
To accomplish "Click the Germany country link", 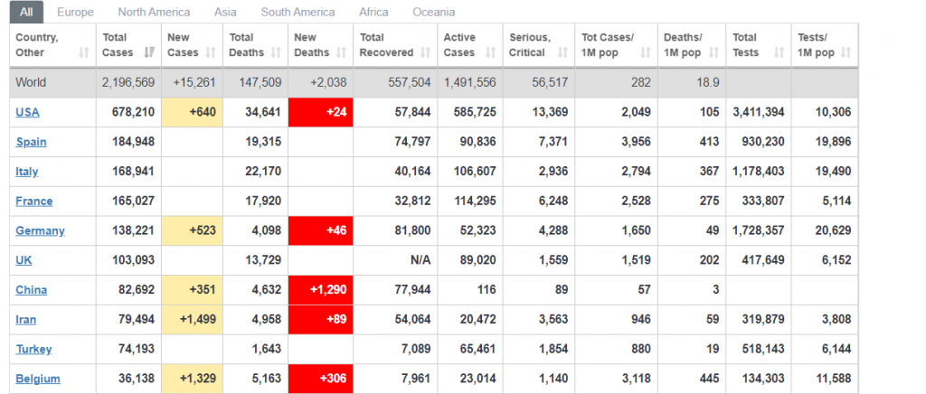I will pos(40,230).
